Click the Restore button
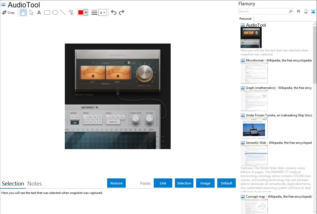This screenshot has width=317, height=214. coord(116,183)
